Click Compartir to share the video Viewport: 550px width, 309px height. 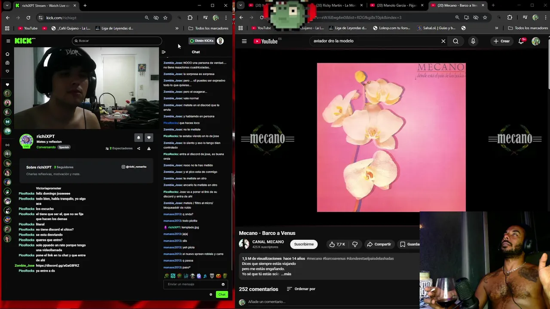(379, 244)
